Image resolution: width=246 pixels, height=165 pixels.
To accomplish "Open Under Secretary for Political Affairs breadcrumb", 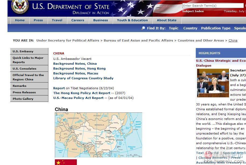I will click(68, 40).
